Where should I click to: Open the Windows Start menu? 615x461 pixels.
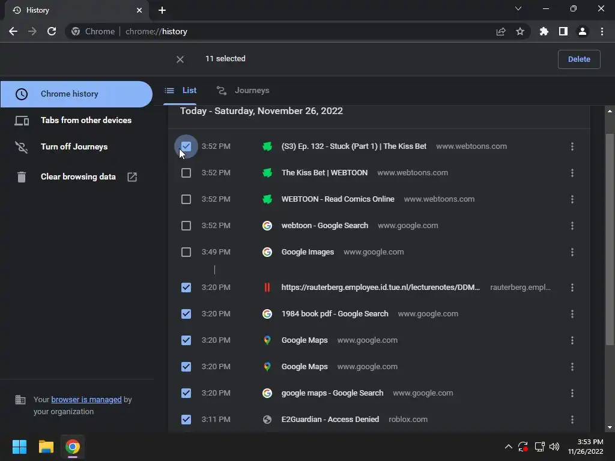[19, 447]
